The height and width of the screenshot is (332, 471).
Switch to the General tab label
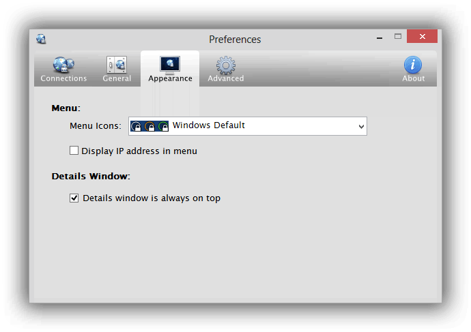coord(117,78)
